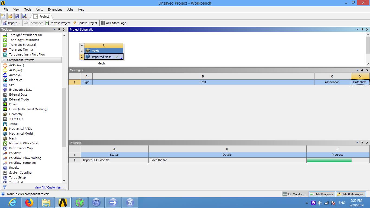Open ACT Start Page

point(113,23)
